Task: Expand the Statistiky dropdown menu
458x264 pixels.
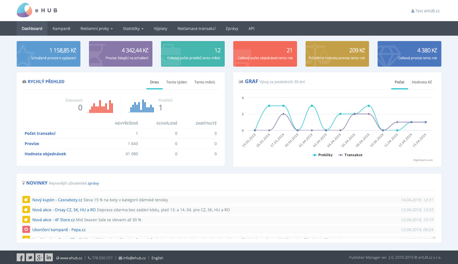Action: 133,28
